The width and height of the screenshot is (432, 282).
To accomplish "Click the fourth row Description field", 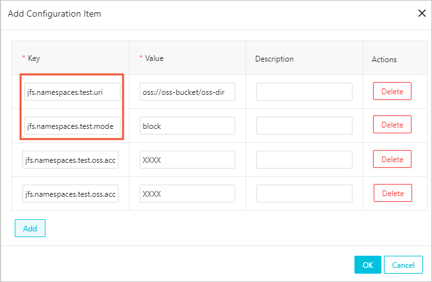I will tap(304, 193).
